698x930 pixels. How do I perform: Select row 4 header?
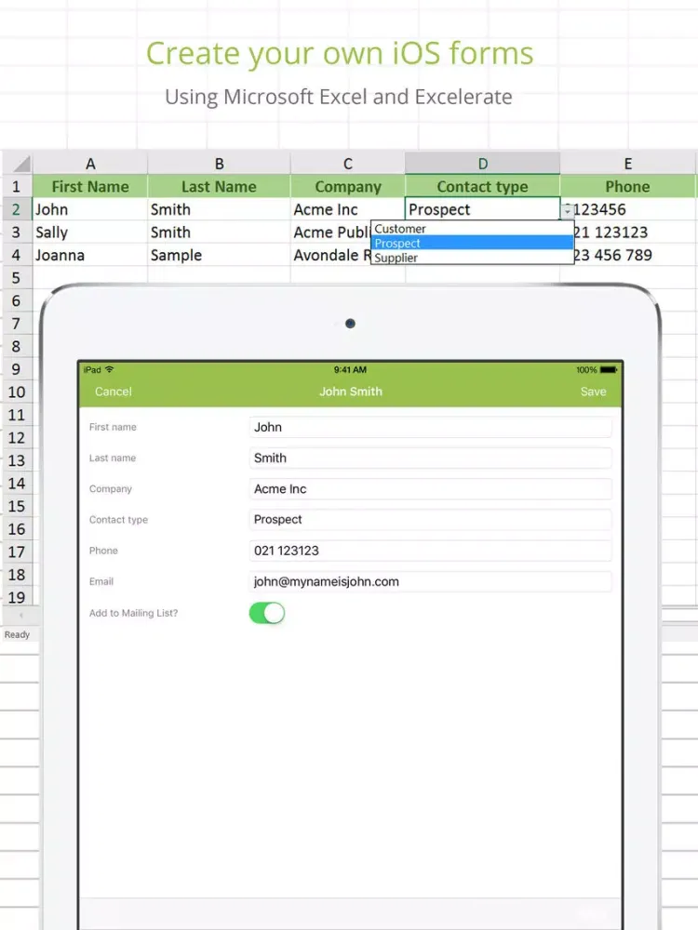pos(16,255)
